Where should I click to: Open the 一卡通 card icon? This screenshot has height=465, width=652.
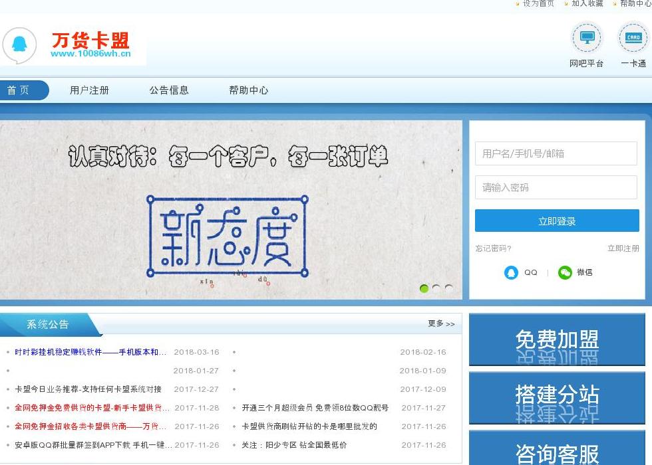633,38
